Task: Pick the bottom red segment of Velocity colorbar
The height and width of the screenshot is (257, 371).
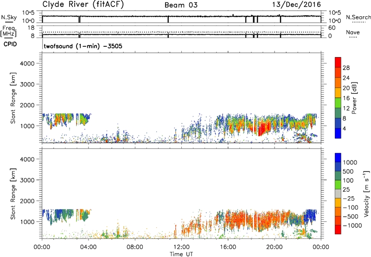Action: (338, 230)
